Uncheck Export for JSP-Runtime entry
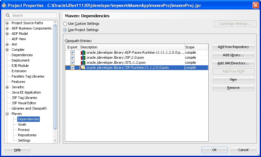Image resolution: width=261 pixels, height=157 pixels. 72,68
